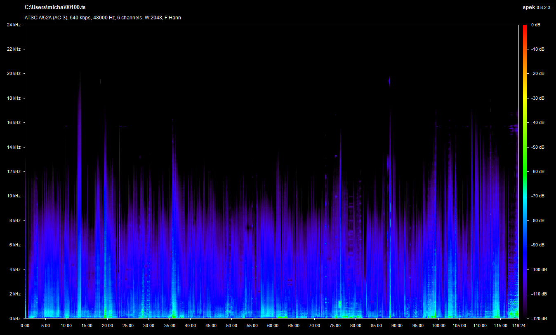Image resolution: width=556 pixels, height=335 pixels.
Task: Select the 45:00 time axis marker
Action: 211,325
